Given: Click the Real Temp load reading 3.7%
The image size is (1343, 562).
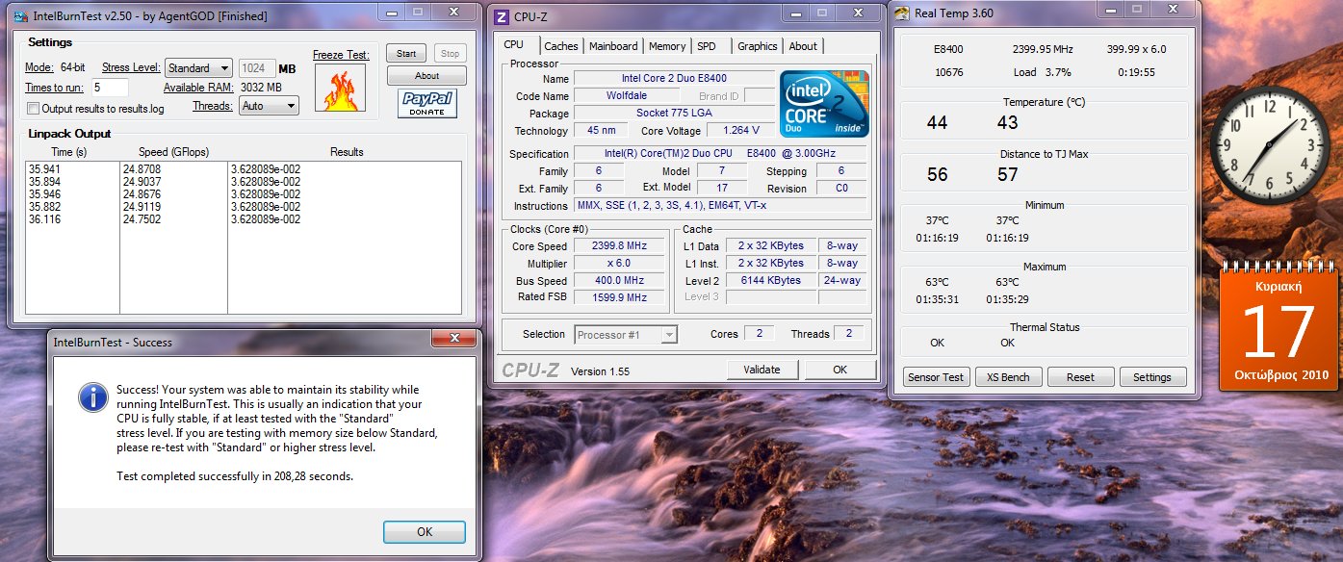Looking at the screenshot, I should pyautogui.click(x=1057, y=72).
